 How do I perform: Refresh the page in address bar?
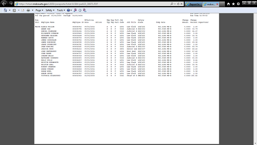coord(178,4)
